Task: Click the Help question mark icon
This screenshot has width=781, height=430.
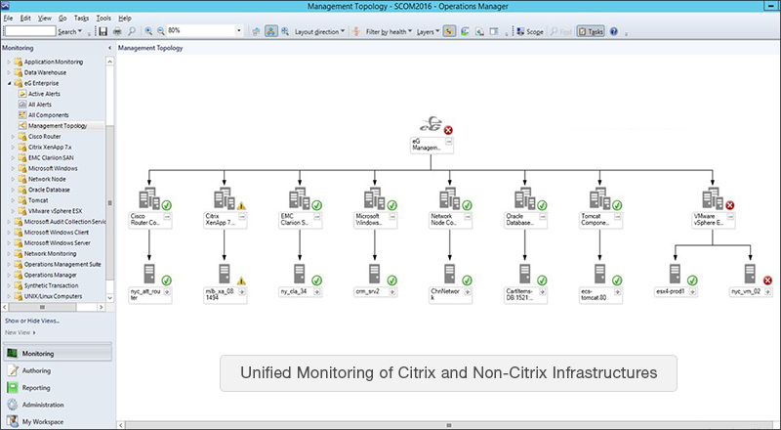Action: click(614, 31)
